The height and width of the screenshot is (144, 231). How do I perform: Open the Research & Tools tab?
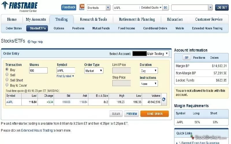93,19
